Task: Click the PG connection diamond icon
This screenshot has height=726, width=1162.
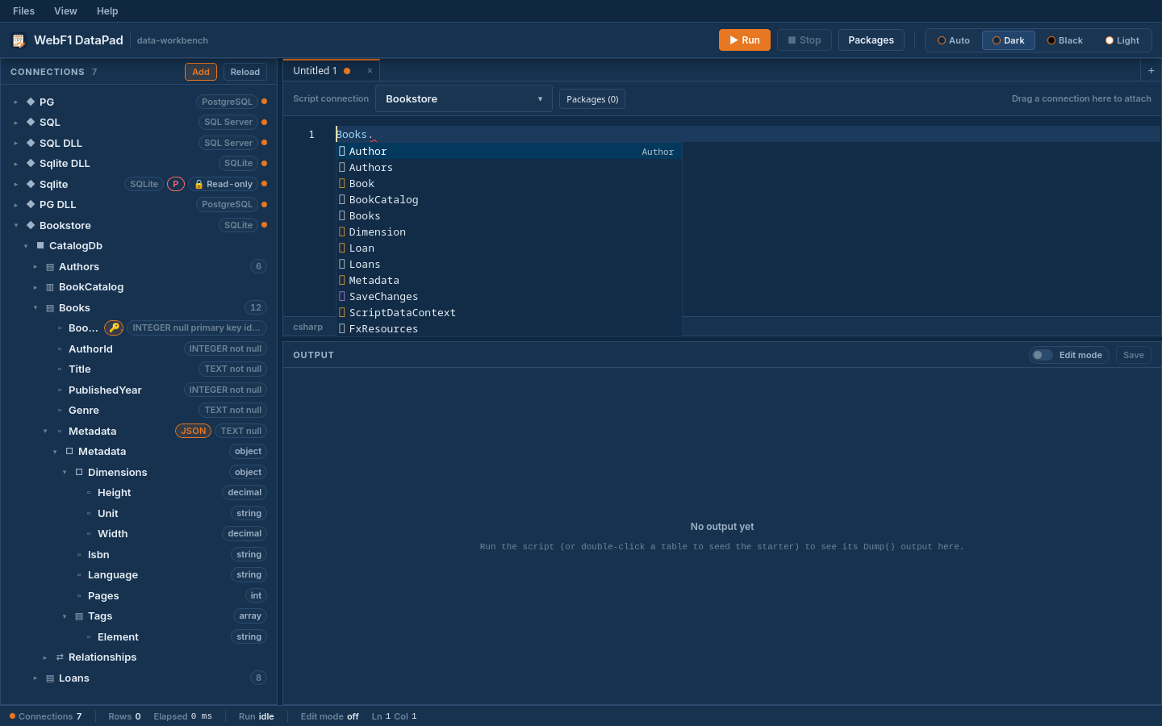Action: pos(31,102)
